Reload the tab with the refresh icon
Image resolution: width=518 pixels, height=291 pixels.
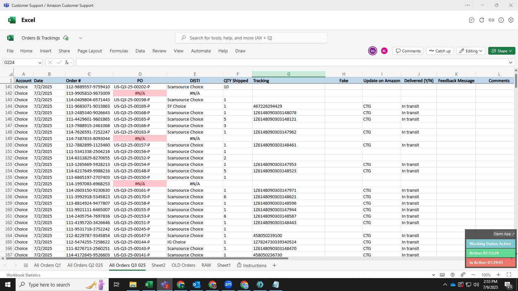pos(482,20)
